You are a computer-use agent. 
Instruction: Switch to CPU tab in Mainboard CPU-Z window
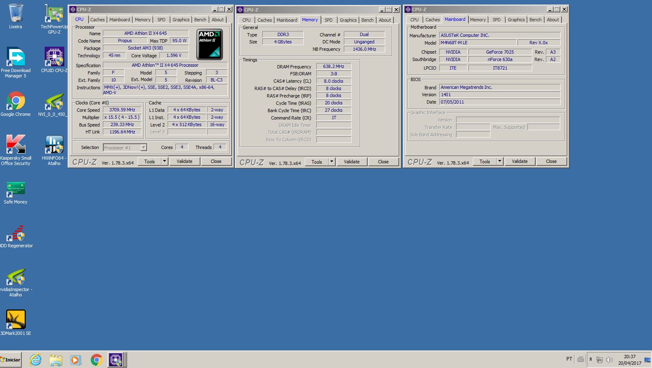click(x=415, y=20)
